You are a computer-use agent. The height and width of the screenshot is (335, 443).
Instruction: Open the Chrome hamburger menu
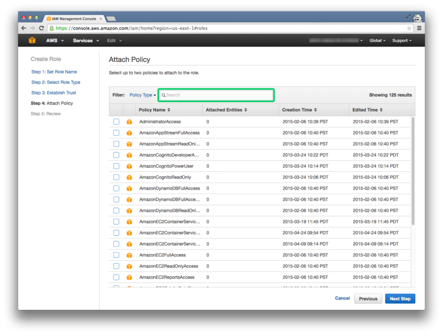(419, 28)
